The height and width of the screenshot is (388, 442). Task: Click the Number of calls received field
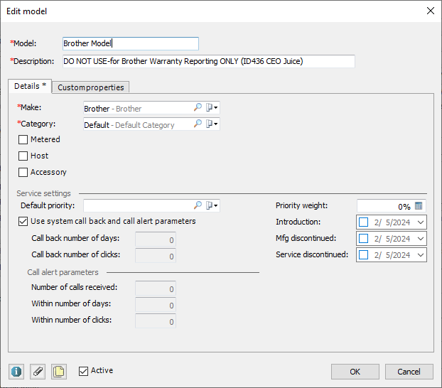tap(156, 289)
